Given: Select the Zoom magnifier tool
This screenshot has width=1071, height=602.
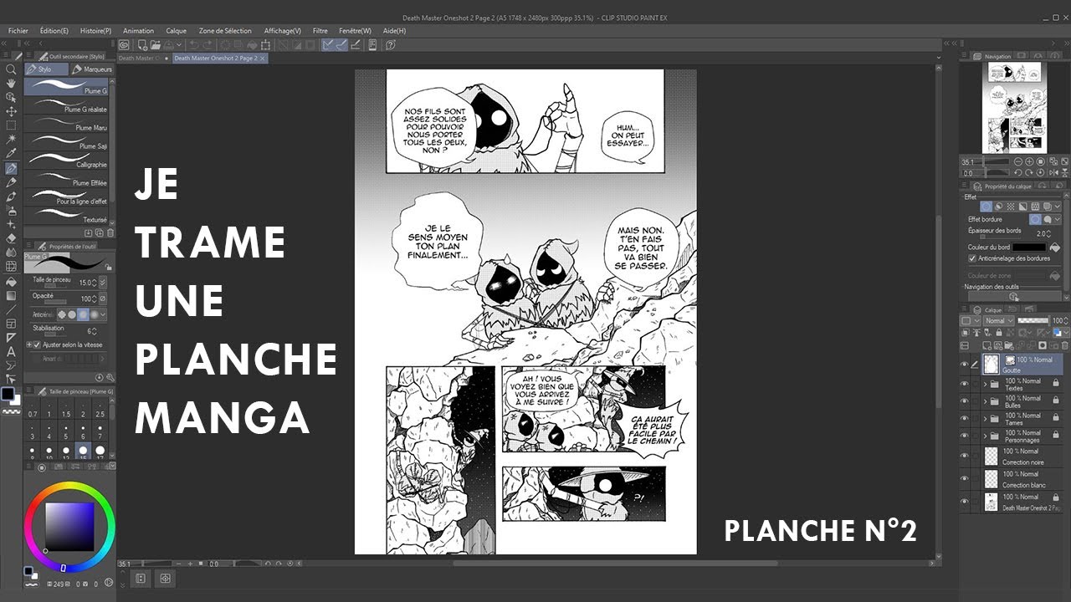Looking at the screenshot, I should (x=11, y=69).
